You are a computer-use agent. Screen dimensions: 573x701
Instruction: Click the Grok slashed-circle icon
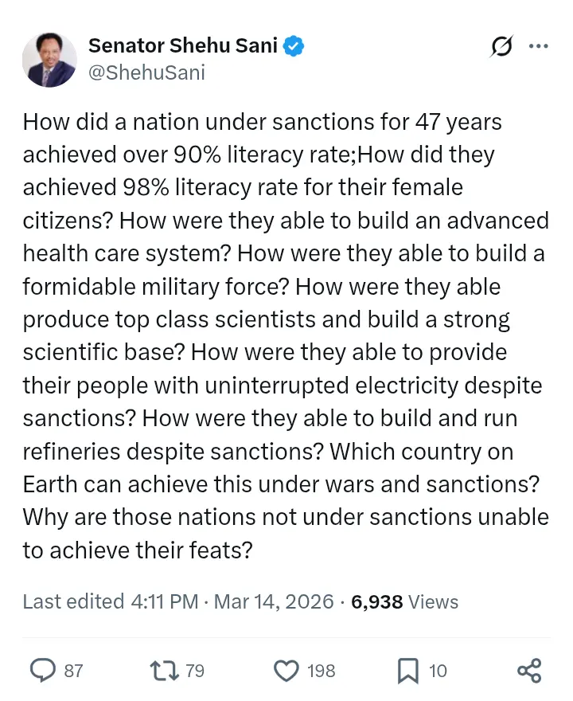tap(501, 48)
